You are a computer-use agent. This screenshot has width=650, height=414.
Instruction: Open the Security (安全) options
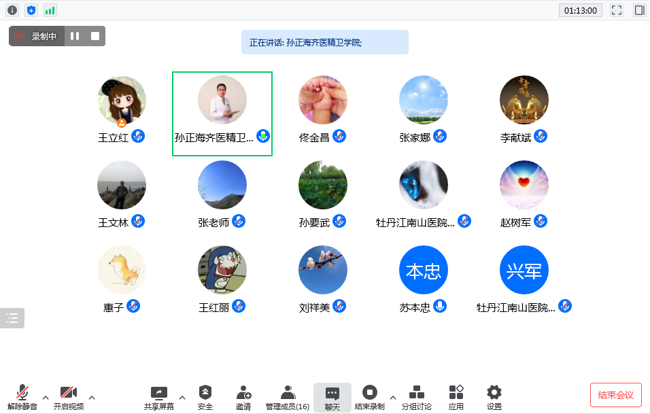tap(205, 397)
